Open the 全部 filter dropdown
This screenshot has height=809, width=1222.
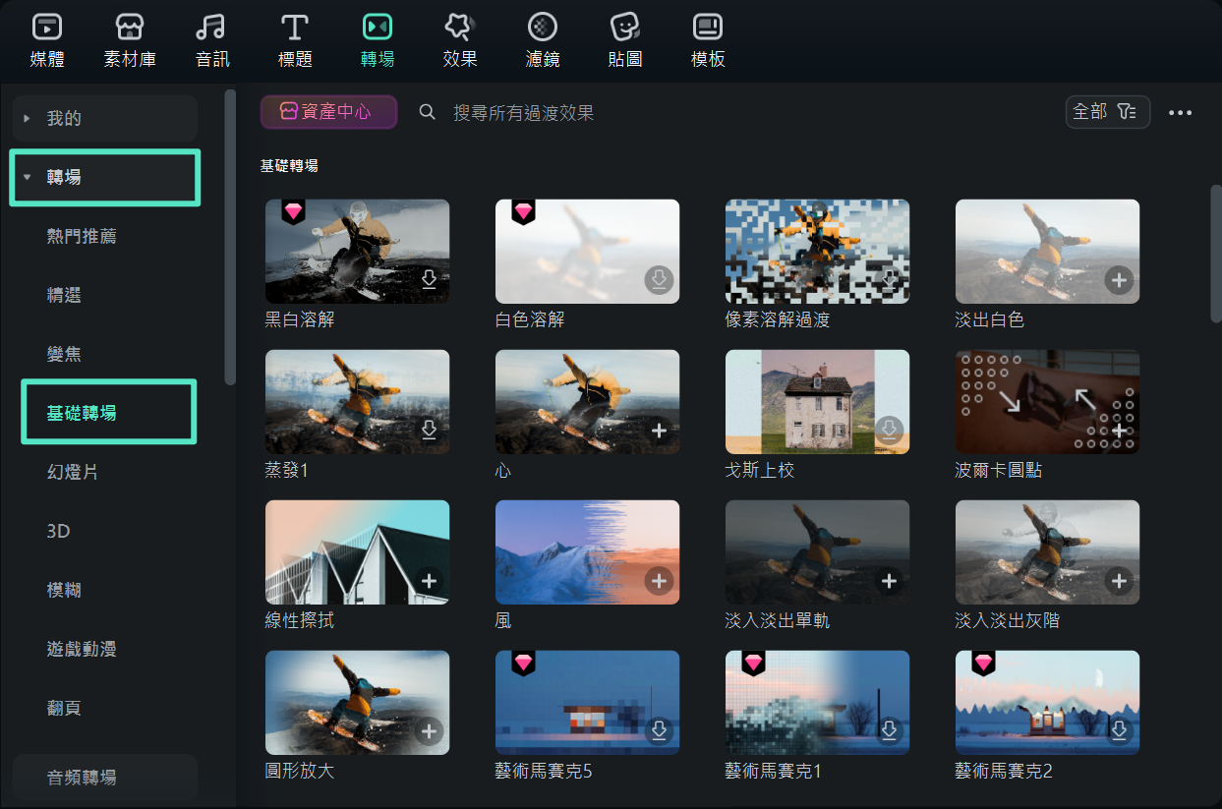coord(1107,111)
